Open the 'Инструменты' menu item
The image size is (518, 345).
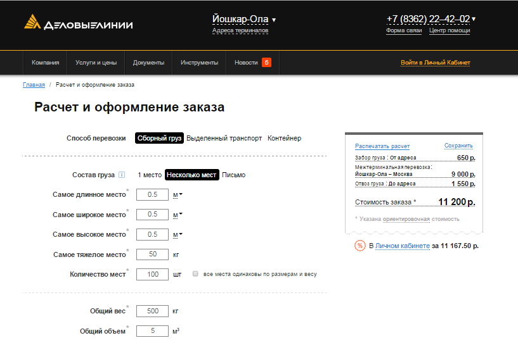point(199,63)
